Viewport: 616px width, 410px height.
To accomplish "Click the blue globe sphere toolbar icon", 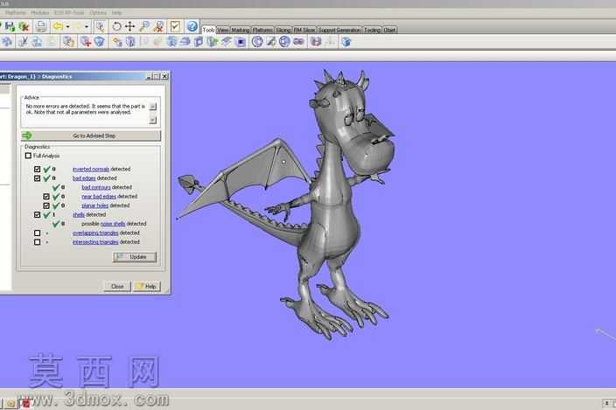I will click(x=284, y=42).
